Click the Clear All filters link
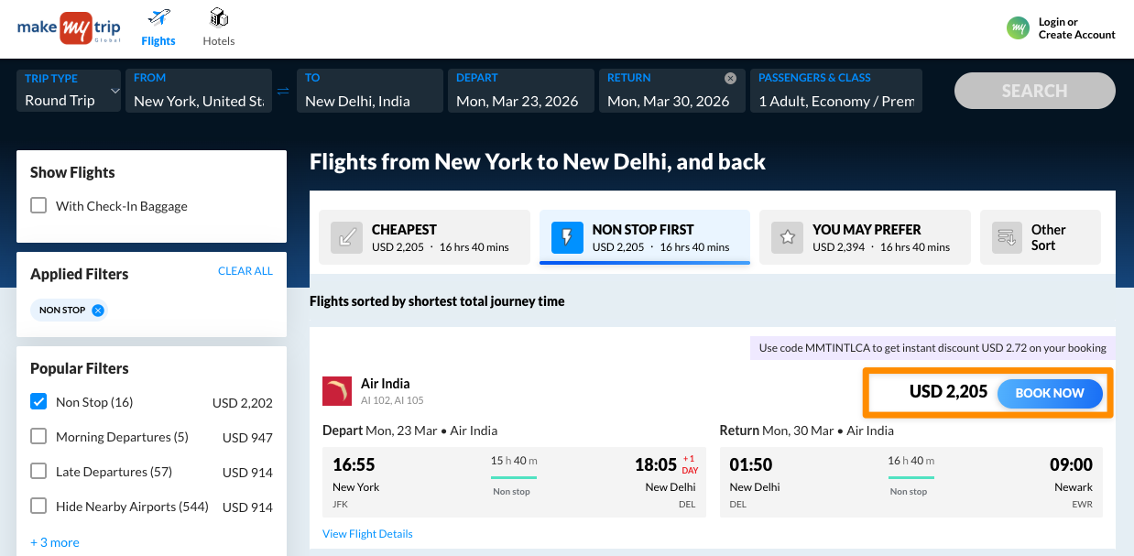This screenshot has width=1134, height=556. click(x=245, y=271)
